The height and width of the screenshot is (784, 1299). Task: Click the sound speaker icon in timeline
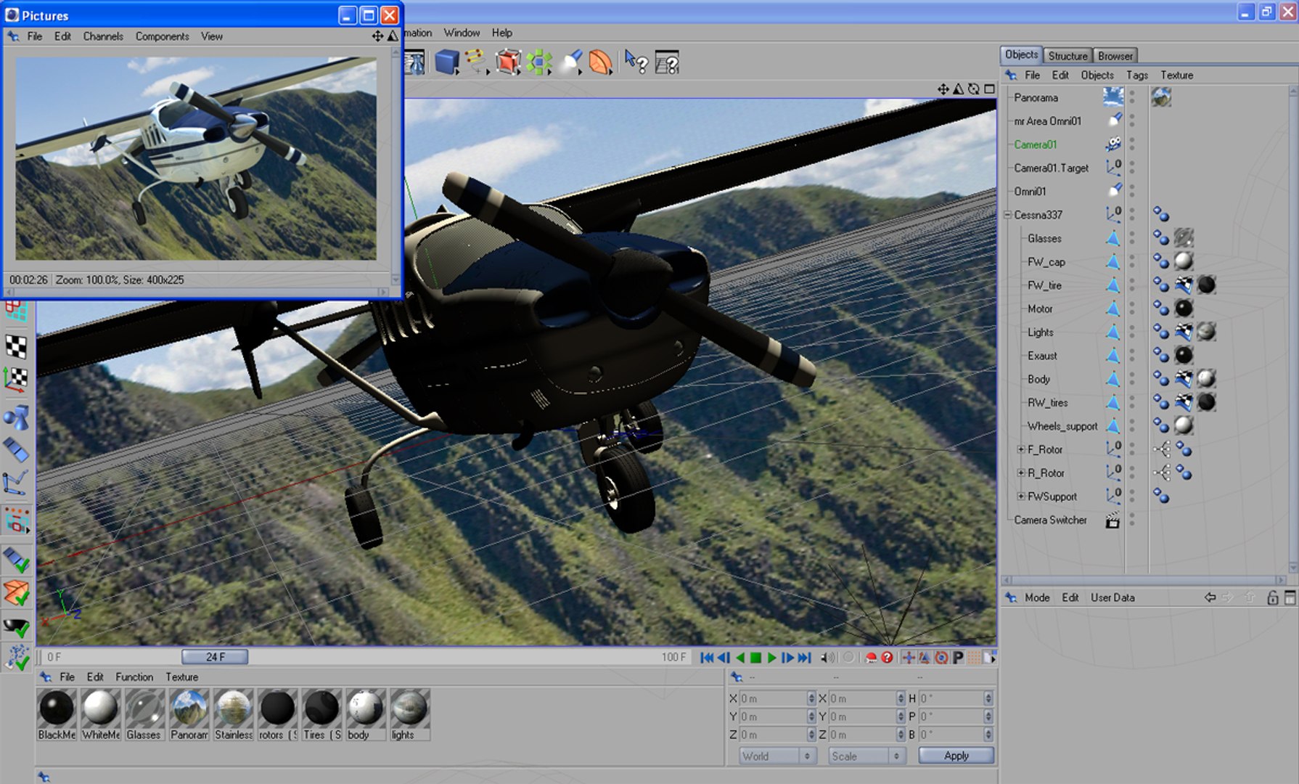[x=827, y=658]
